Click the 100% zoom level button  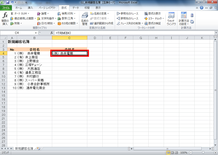184,153
